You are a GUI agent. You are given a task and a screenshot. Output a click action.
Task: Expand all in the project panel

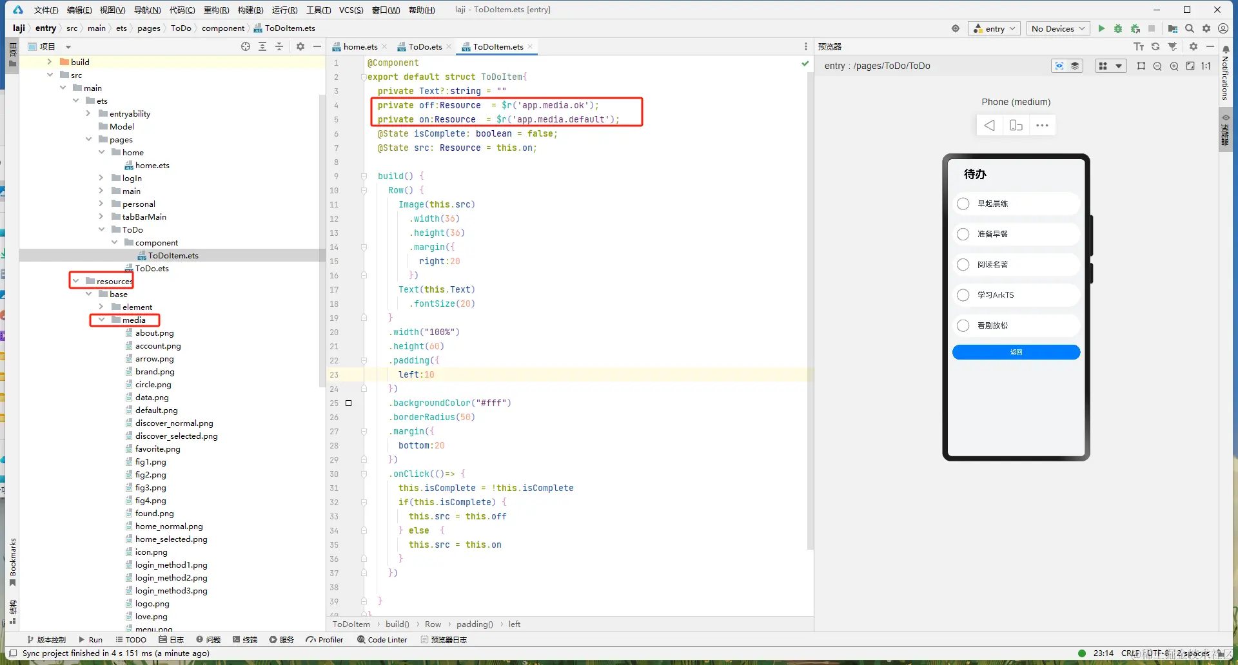point(262,46)
